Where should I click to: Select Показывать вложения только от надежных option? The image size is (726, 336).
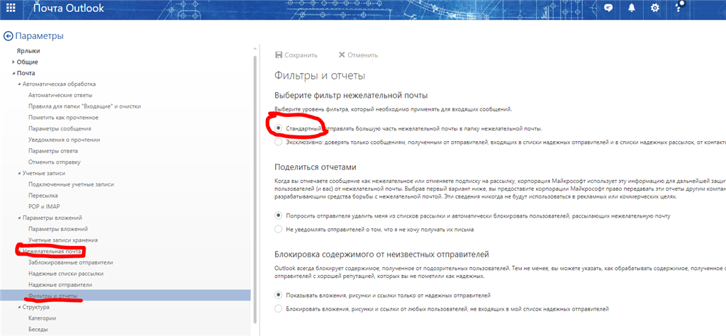click(278, 294)
